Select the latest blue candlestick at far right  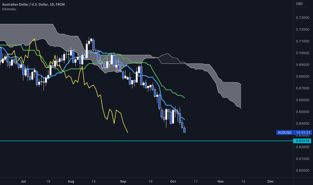pyautogui.click(x=184, y=130)
